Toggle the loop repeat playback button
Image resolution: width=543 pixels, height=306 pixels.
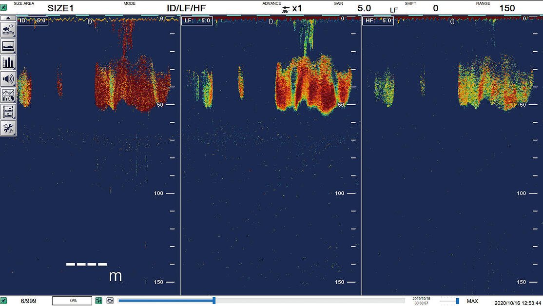(x=110, y=301)
